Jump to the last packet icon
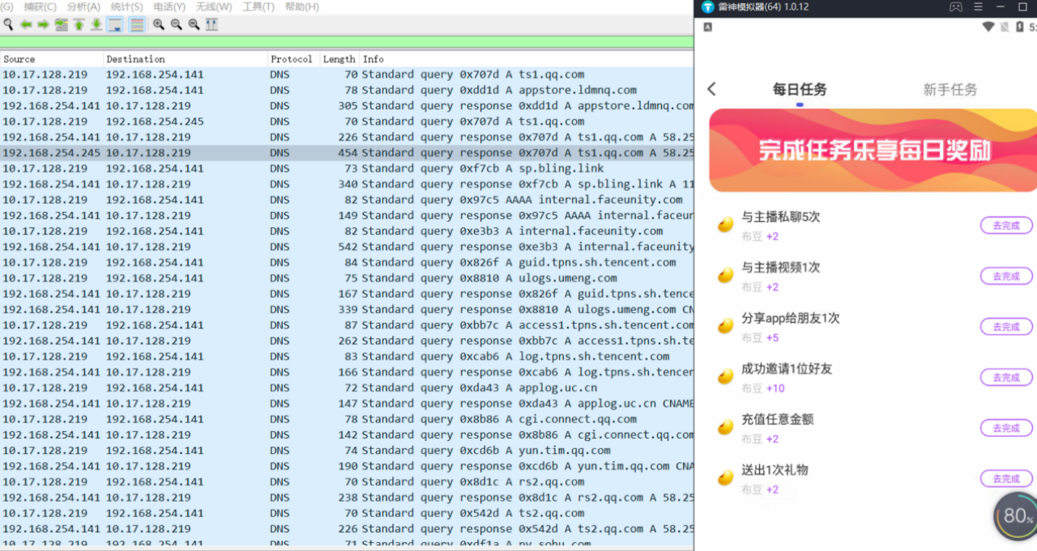 coord(96,24)
